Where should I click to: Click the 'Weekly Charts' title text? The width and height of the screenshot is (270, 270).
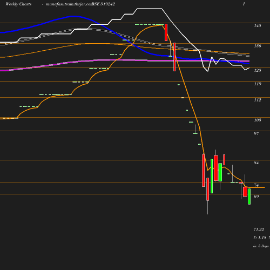click(x=18, y=4)
